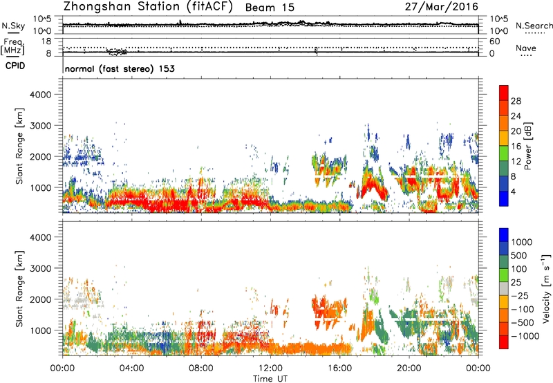Image resolution: width=553 pixels, height=383 pixels.
Task: Click the power panel 'Slant Range [km]' label
Action: pos(19,146)
